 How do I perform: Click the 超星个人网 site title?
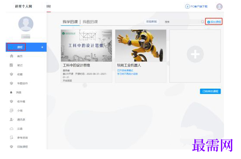24,6
